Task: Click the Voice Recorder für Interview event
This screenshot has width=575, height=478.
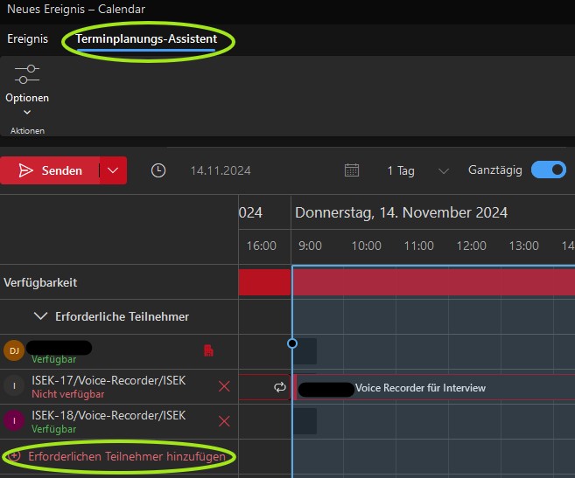Action: [420, 388]
